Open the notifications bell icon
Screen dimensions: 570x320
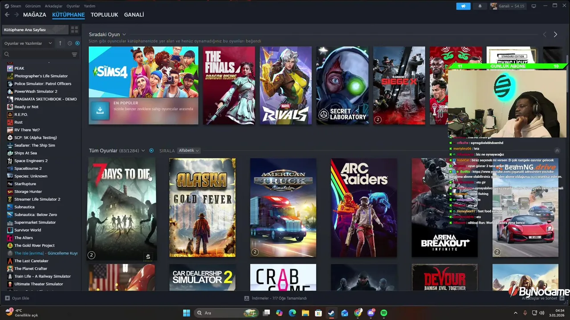point(480,6)
